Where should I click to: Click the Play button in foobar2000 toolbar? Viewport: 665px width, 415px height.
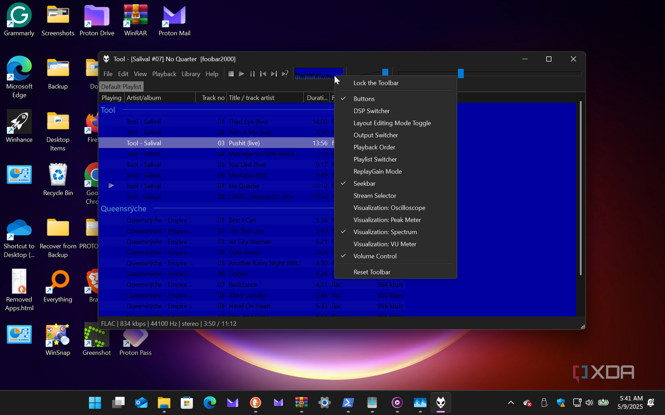pos(241,74)
